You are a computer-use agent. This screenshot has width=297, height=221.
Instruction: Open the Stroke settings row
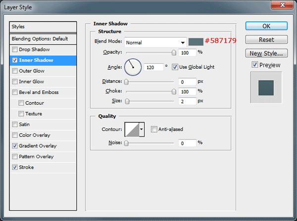pyautogui.click(x=43, y=167)
